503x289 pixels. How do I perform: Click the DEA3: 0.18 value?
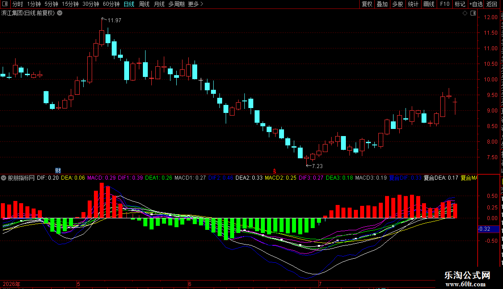[339, 178]
